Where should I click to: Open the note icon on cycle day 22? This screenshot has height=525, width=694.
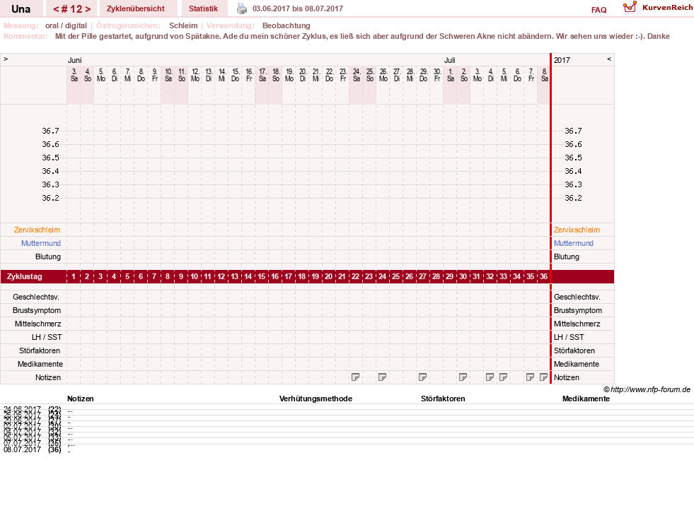click(355, 377)
